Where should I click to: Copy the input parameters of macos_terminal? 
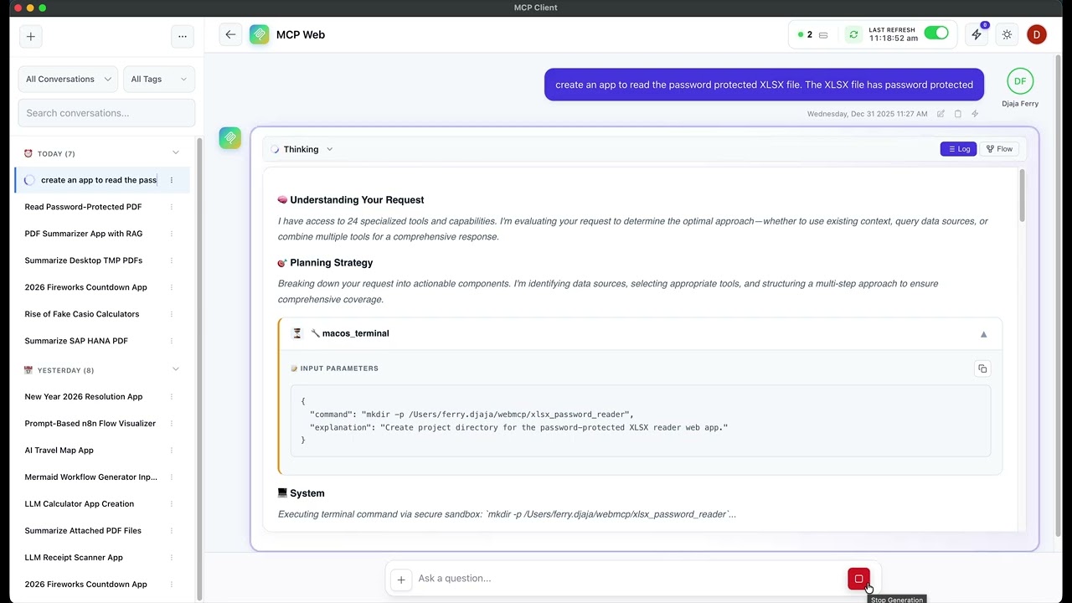(982, 368)
